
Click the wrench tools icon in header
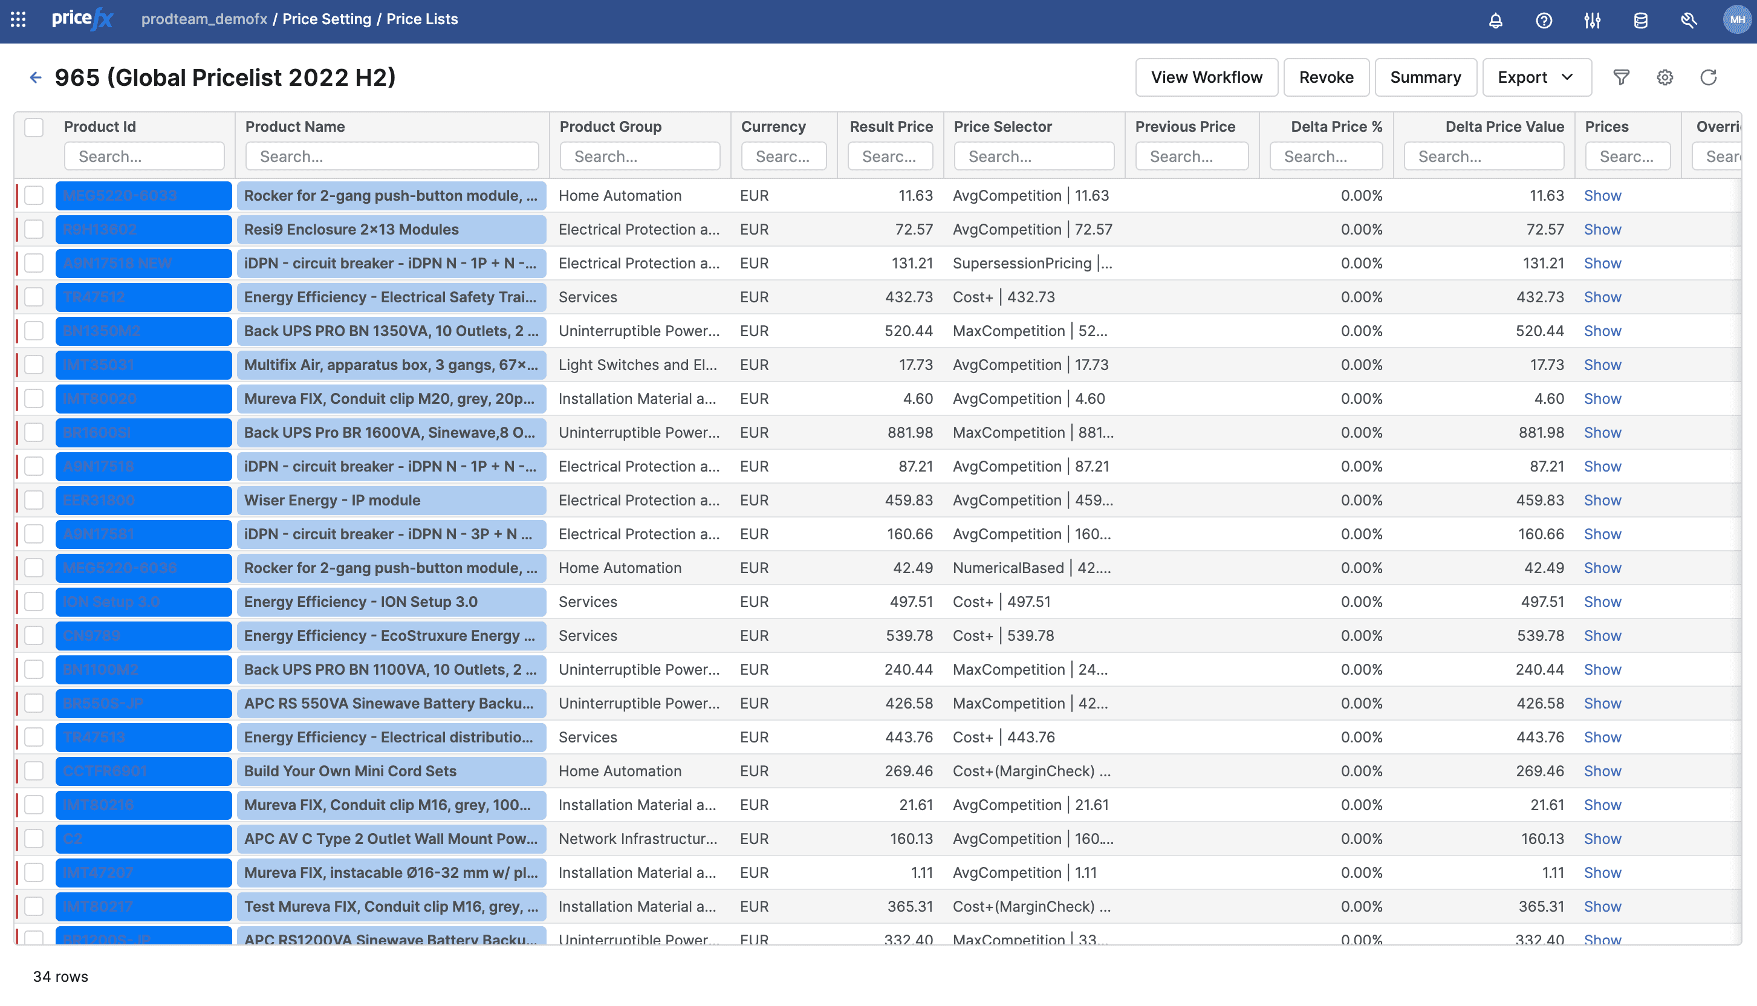click(1689, 20)
